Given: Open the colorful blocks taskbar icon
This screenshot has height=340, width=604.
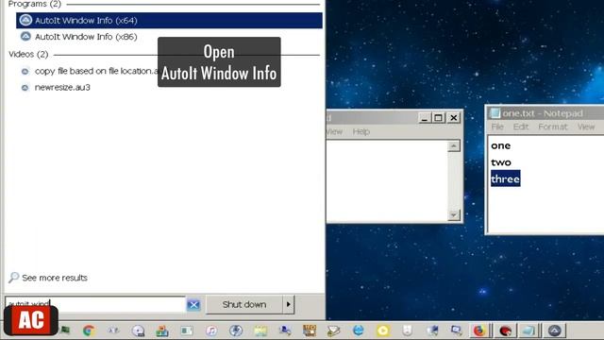Looking at the screenshot, I should click(x=162, y=331).
